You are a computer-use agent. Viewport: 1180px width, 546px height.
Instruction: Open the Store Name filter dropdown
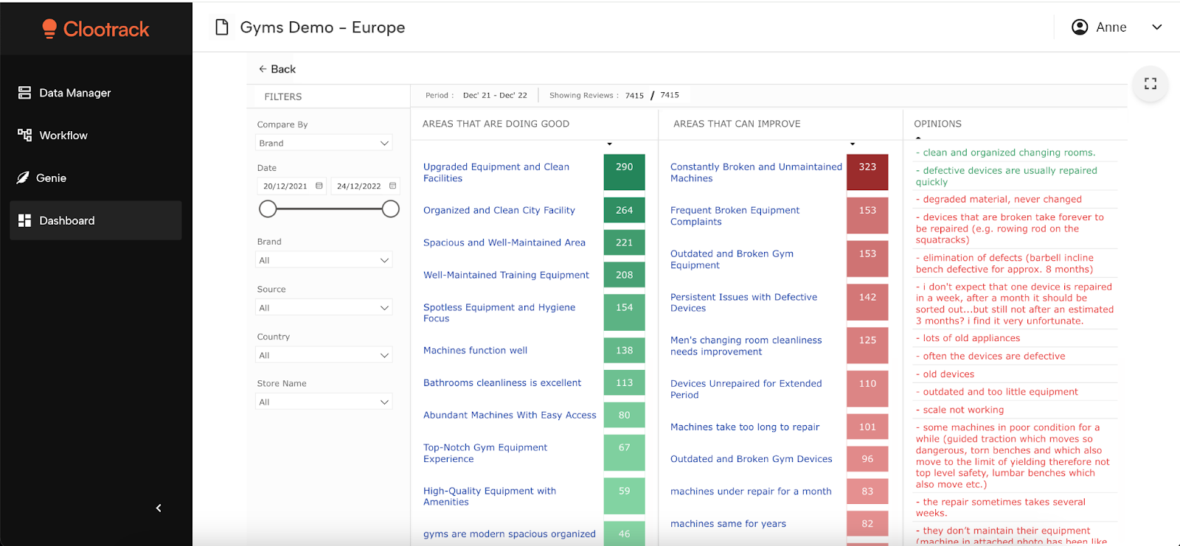point(324,402)
